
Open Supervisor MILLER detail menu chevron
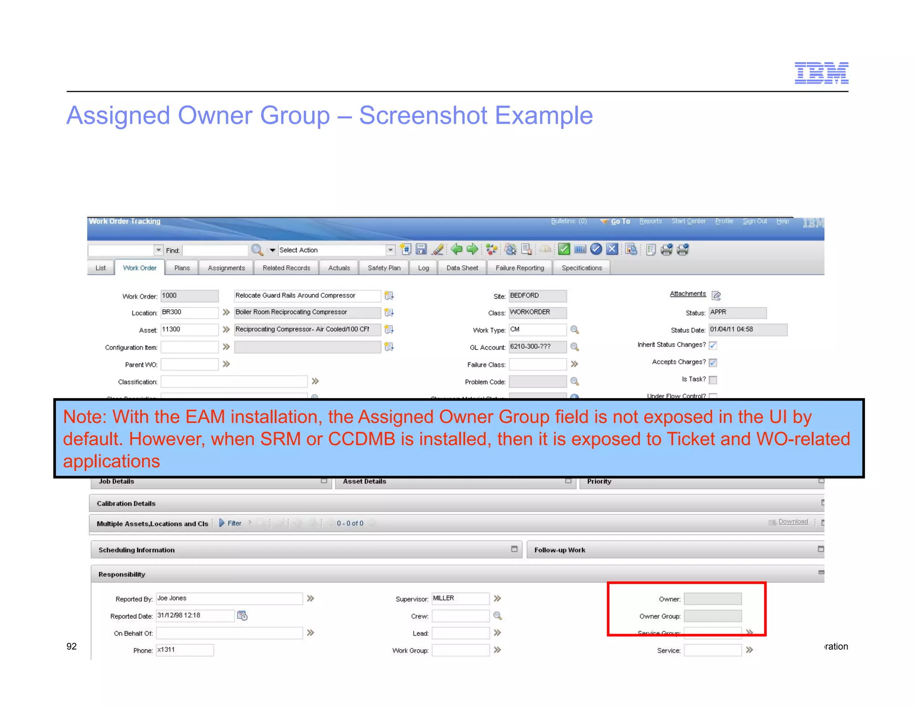(497, 598)
